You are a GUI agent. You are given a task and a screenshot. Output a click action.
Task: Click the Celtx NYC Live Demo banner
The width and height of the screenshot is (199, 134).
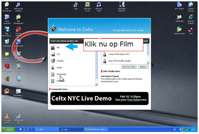tap(99, 99)
